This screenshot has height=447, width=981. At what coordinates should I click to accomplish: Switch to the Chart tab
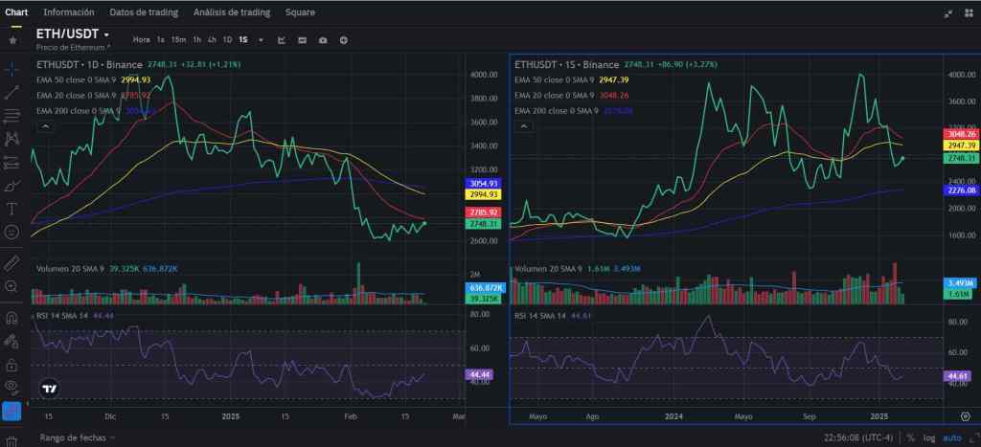(x=16, y=12)
